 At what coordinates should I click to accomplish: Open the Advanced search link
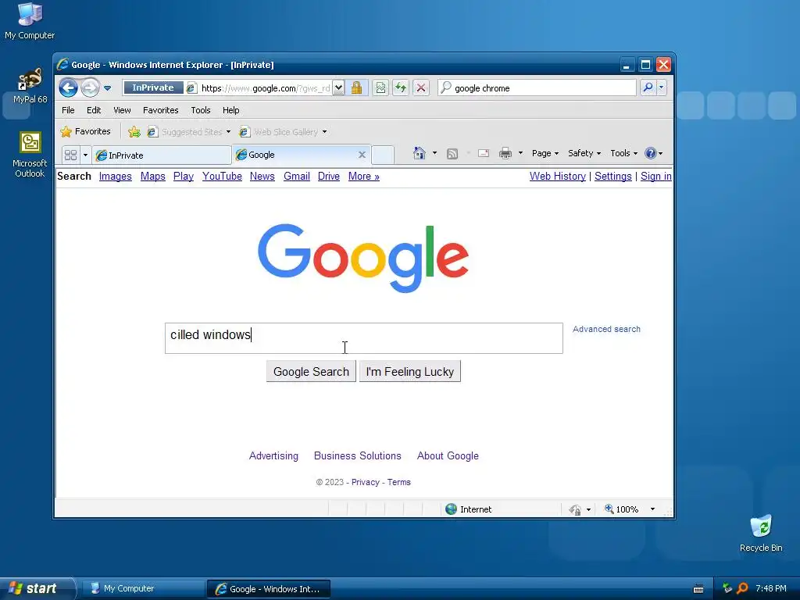click(606, 329)
